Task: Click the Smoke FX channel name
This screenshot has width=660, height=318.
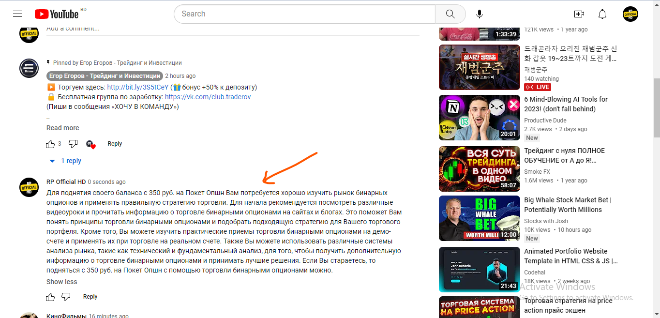Action: 537,172
